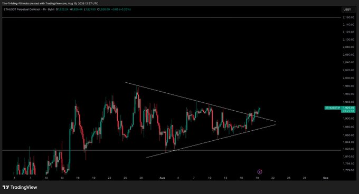
Task: Click the 1,900.00 price scale label
Action: pos(348,119)
